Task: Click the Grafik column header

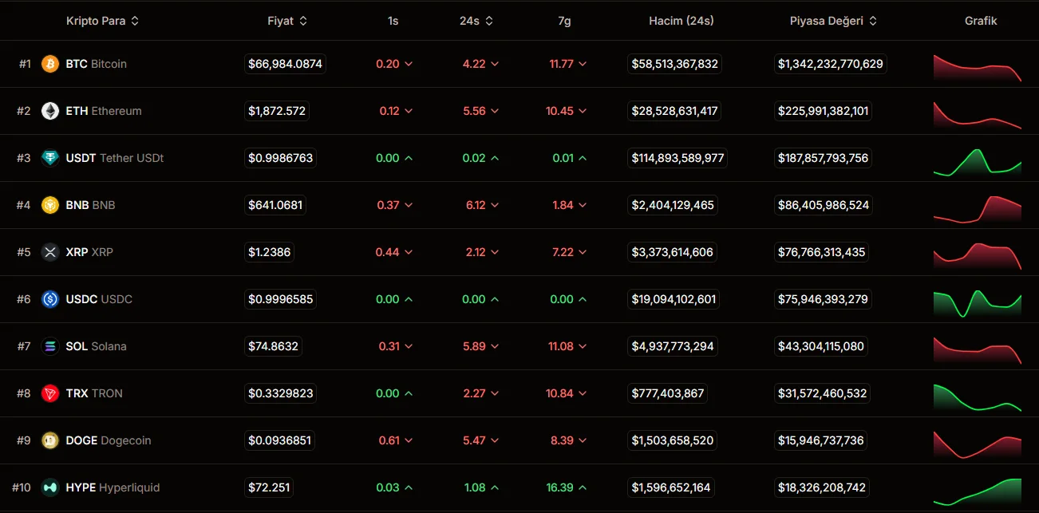Action: [981, 21]
